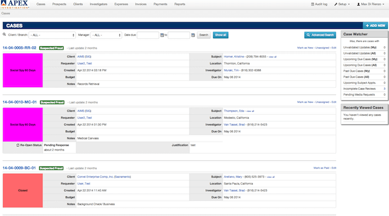Click Unassigned for case 14-04-0010-MC-01
Image resolution: width=389 pixels, height=216 pixels.
click(x=322, y=102)
